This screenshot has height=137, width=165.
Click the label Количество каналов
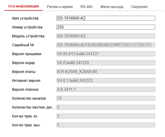pos(29,98)
